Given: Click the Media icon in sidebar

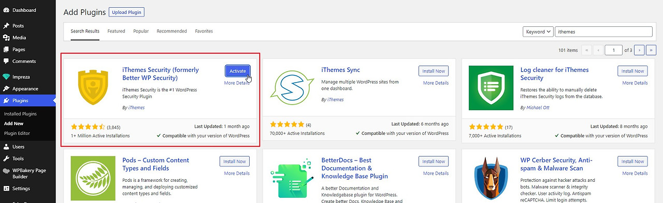Looking at the screenshot, I should (6, 37).
